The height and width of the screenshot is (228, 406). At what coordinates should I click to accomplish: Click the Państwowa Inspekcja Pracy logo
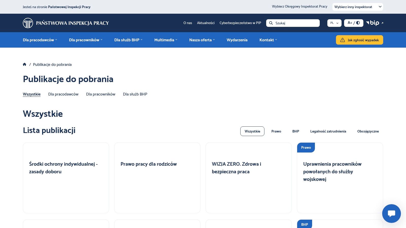point(66,23)
